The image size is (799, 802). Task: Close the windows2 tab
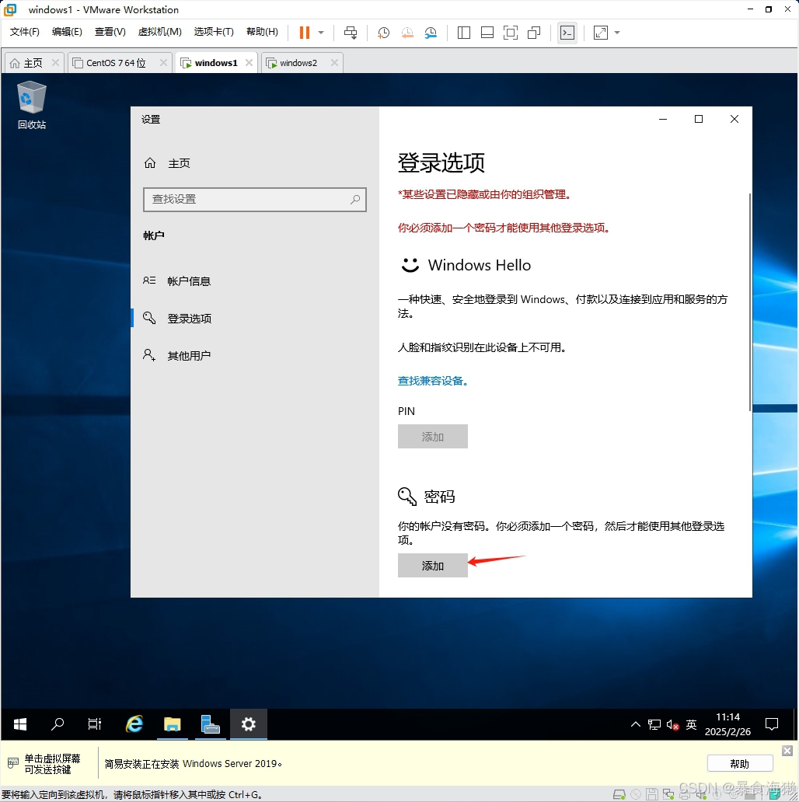click(x=334, y=62)
